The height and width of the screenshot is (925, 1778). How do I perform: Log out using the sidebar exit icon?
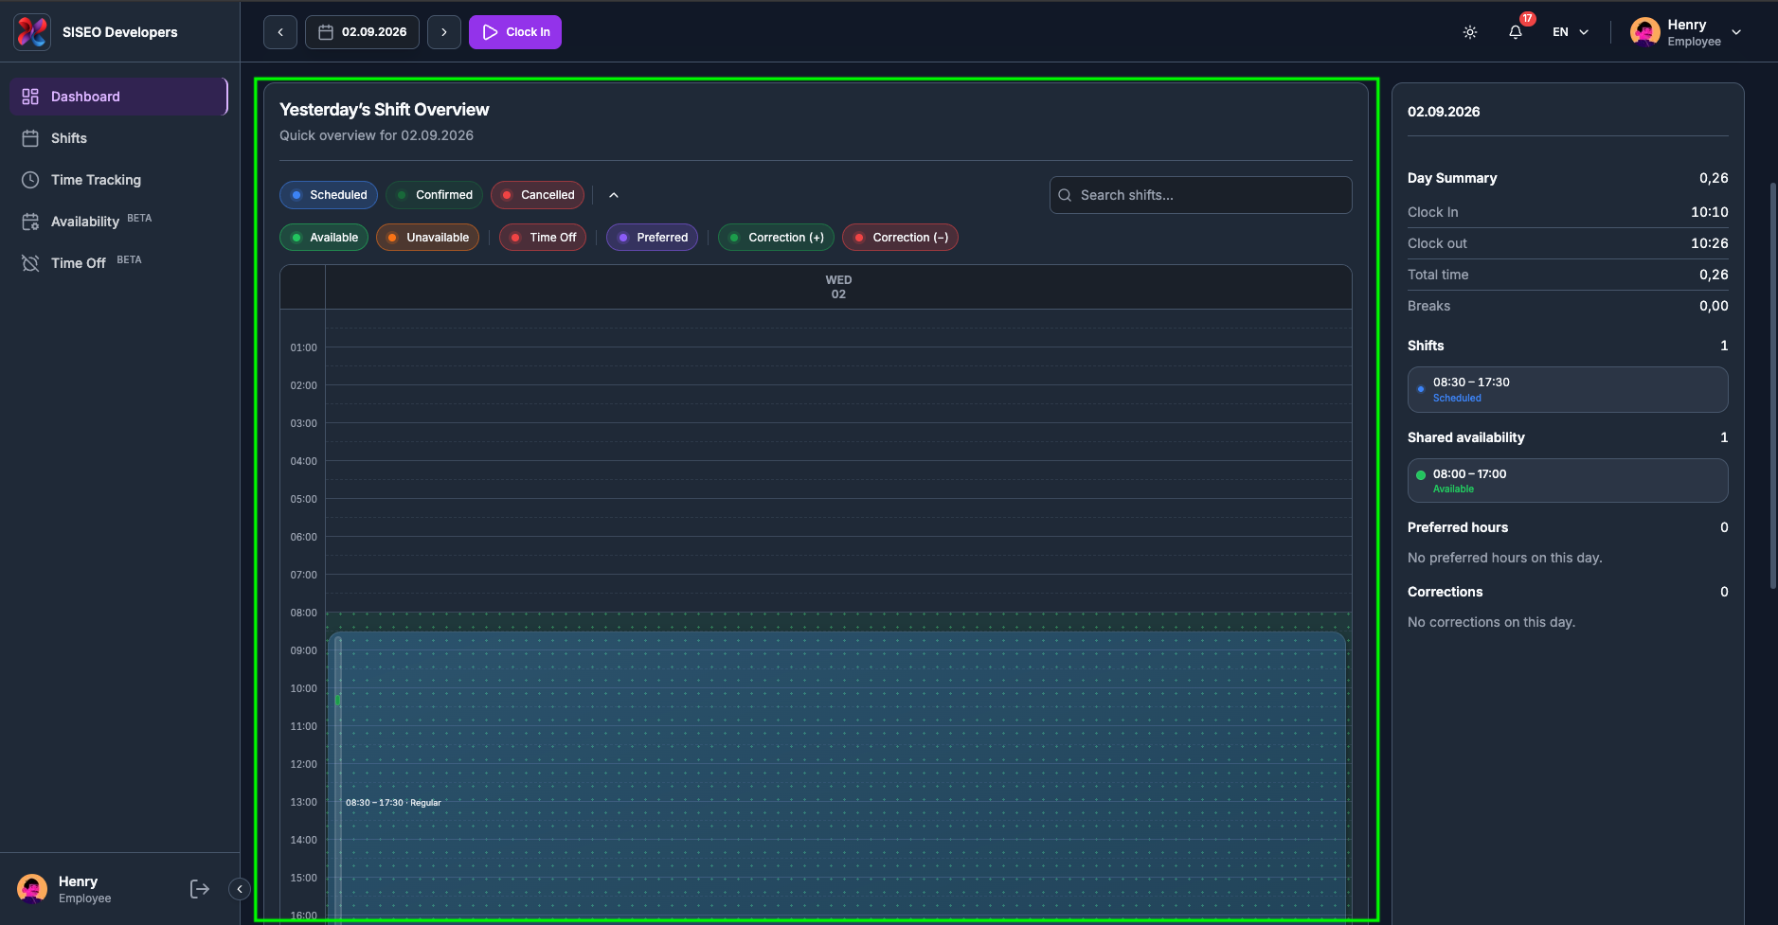(x=200, y=889)
